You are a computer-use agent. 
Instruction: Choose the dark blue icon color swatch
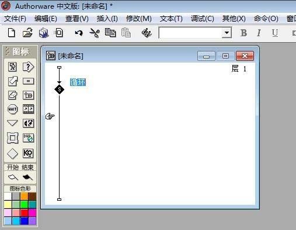coord(25,221)
